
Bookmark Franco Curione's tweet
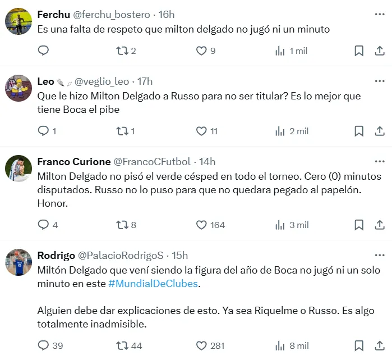coord(359,225)
